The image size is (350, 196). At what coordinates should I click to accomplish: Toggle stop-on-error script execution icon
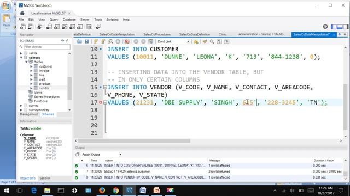pyautogui.click(x=127, y=41)
